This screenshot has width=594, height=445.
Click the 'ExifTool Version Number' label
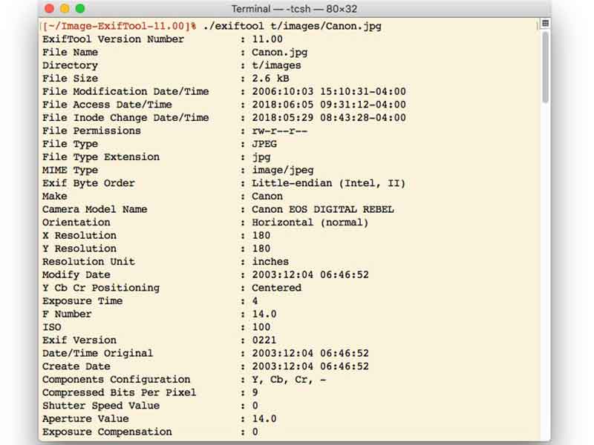tap(113, 39)
